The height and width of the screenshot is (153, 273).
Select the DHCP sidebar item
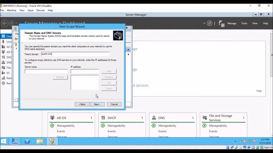(x=6, y=57)
